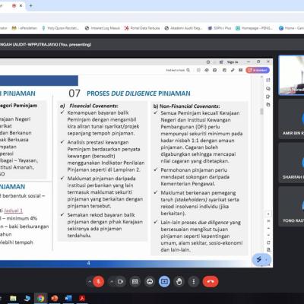The width and height of the screenshot is (304, 304).
Task: Open the Internet Log Masuk bookmark
Action: [x=103, y=28]
